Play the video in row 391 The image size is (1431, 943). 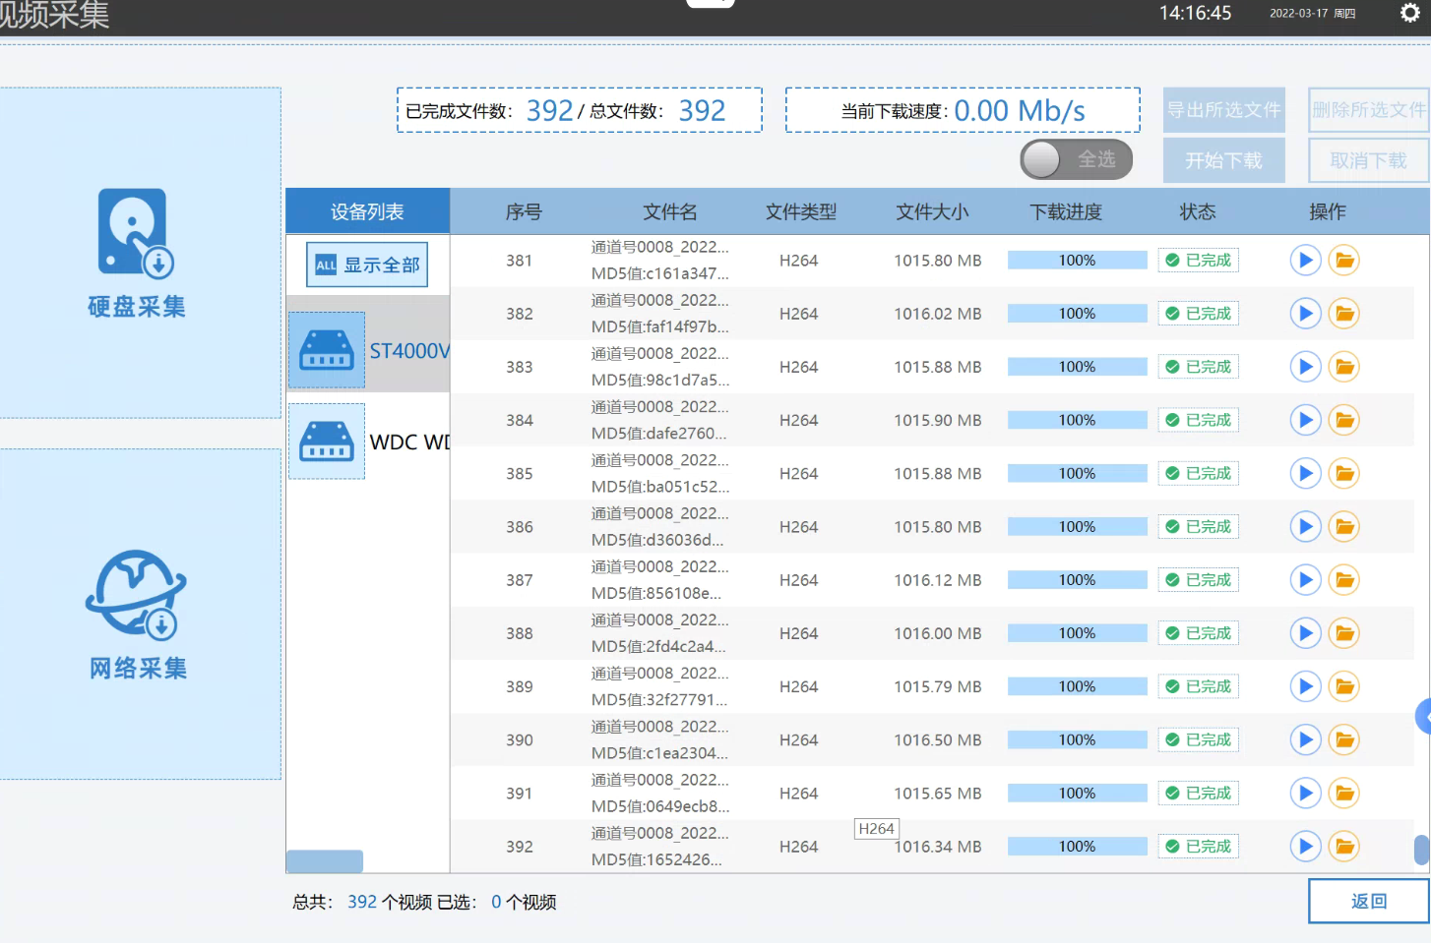[1305, 793]
